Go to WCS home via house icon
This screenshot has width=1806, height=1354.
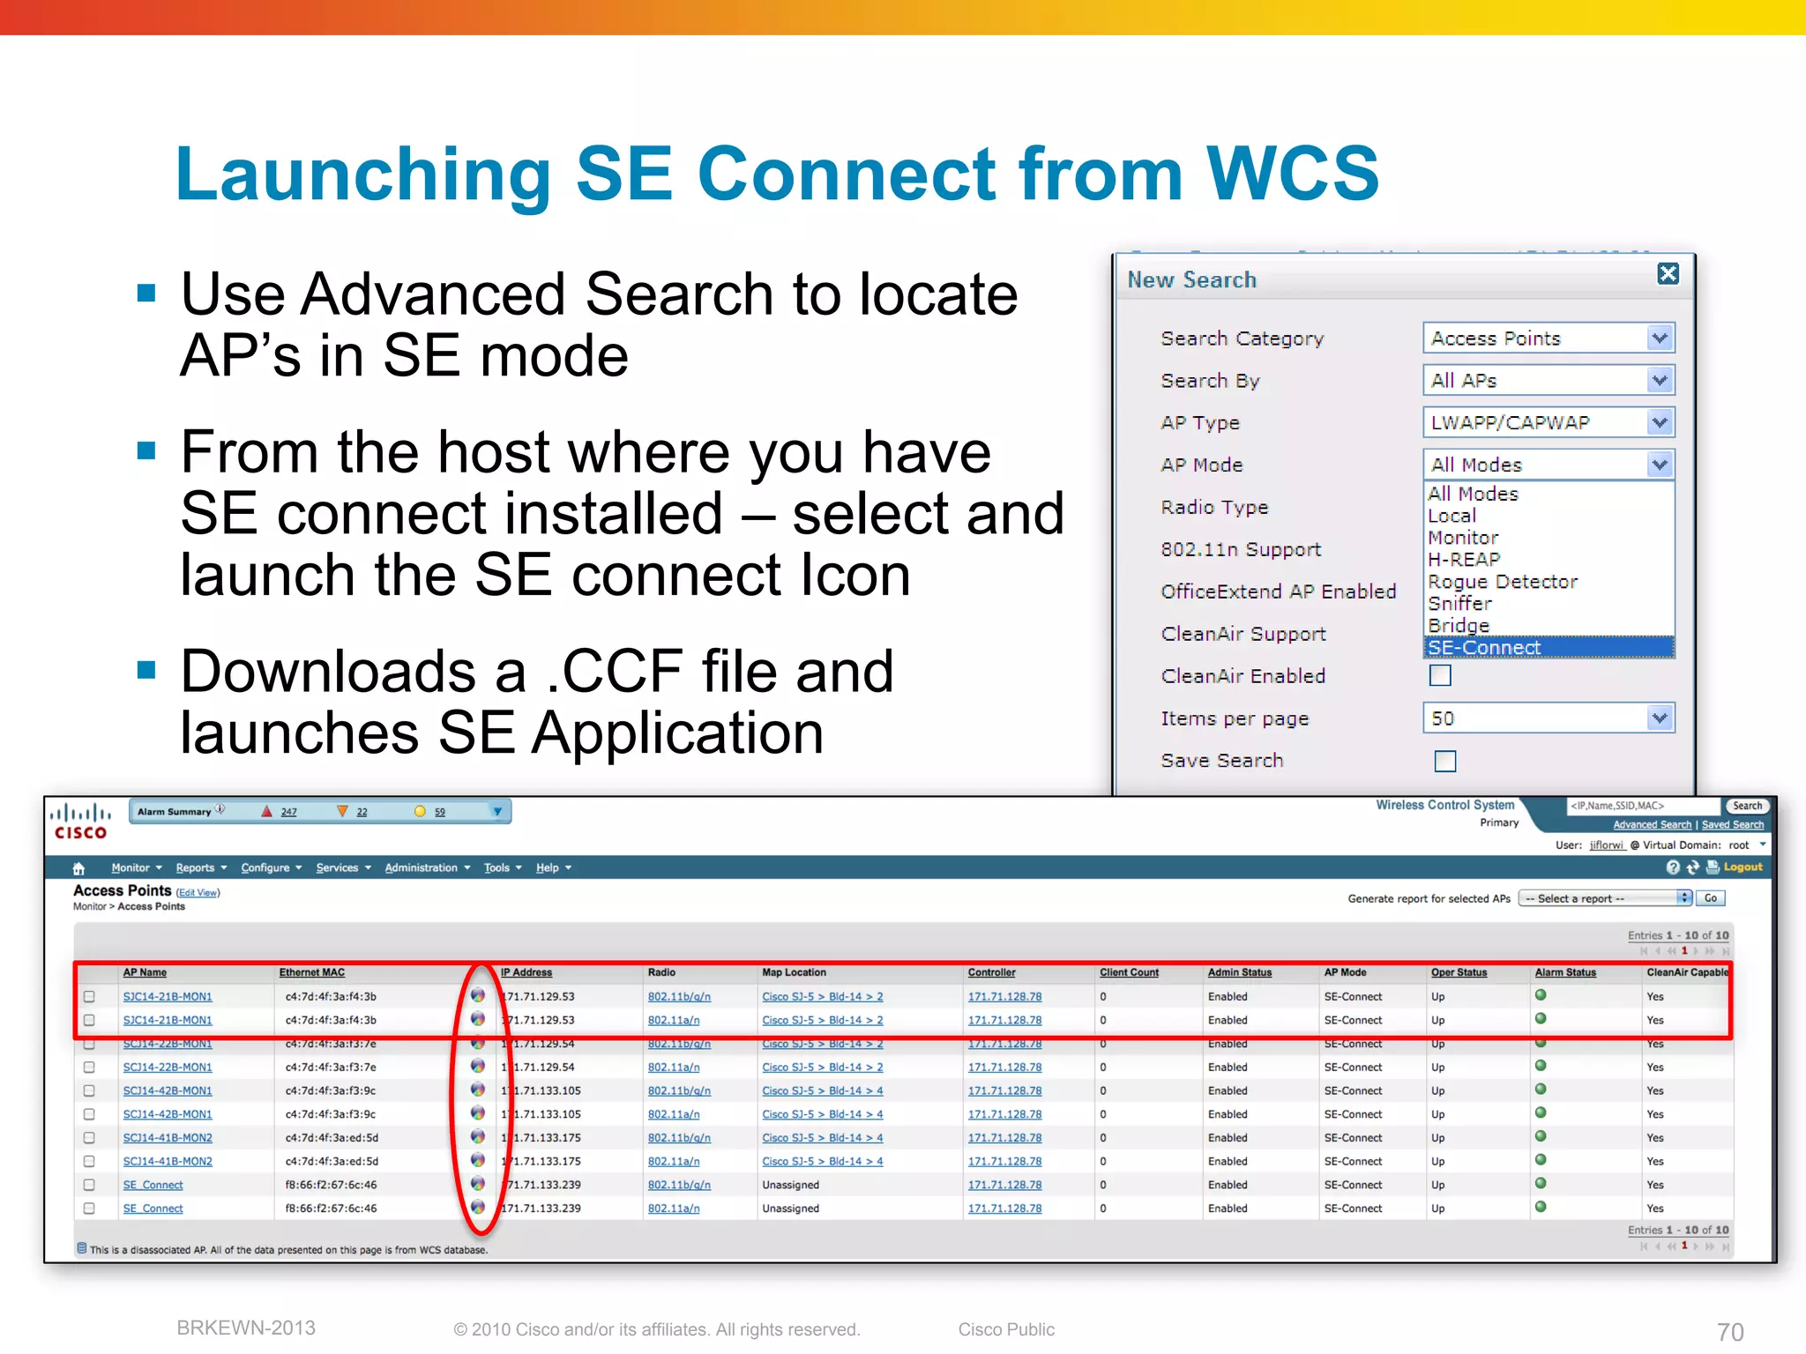pyautogui.click(x=78, y=868)
